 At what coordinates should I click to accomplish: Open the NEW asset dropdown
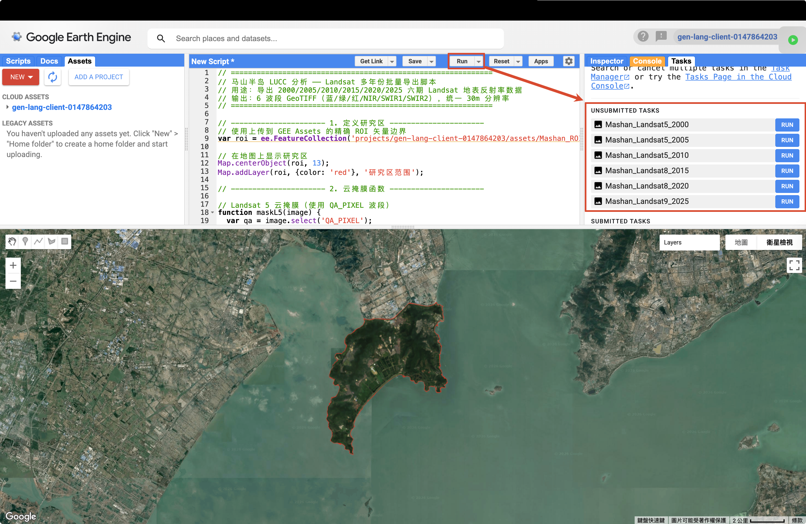pos(21,77)
